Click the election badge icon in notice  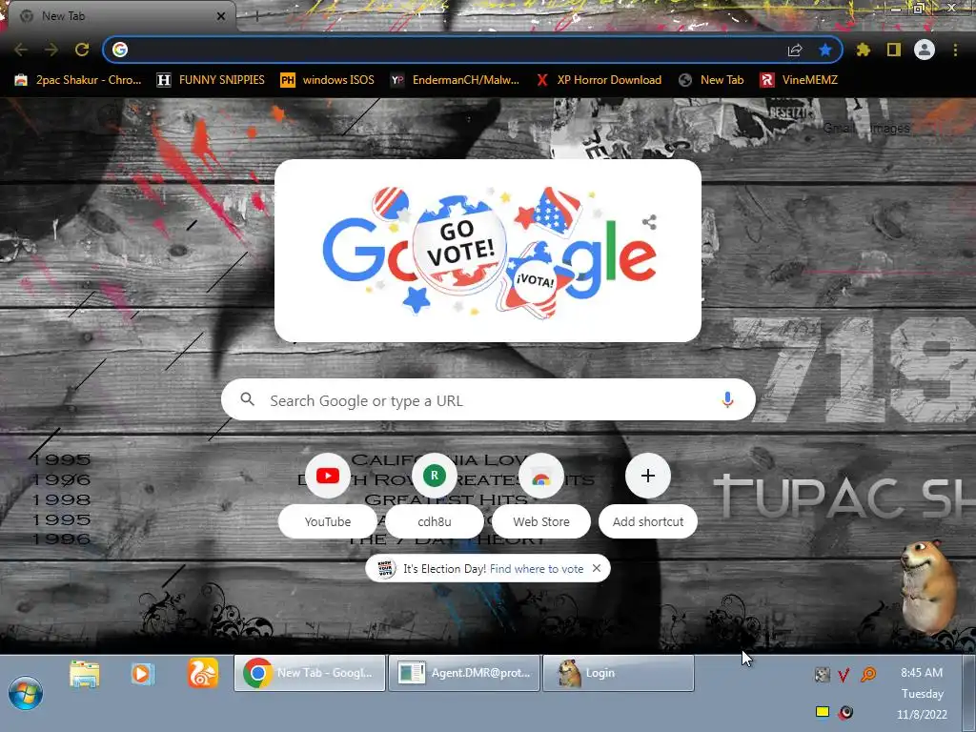point(386,568)
